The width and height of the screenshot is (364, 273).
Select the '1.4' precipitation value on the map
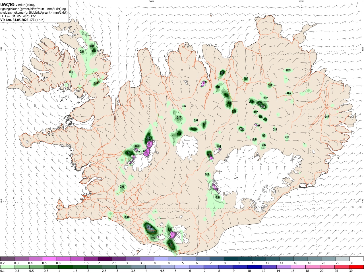(179, 134)
